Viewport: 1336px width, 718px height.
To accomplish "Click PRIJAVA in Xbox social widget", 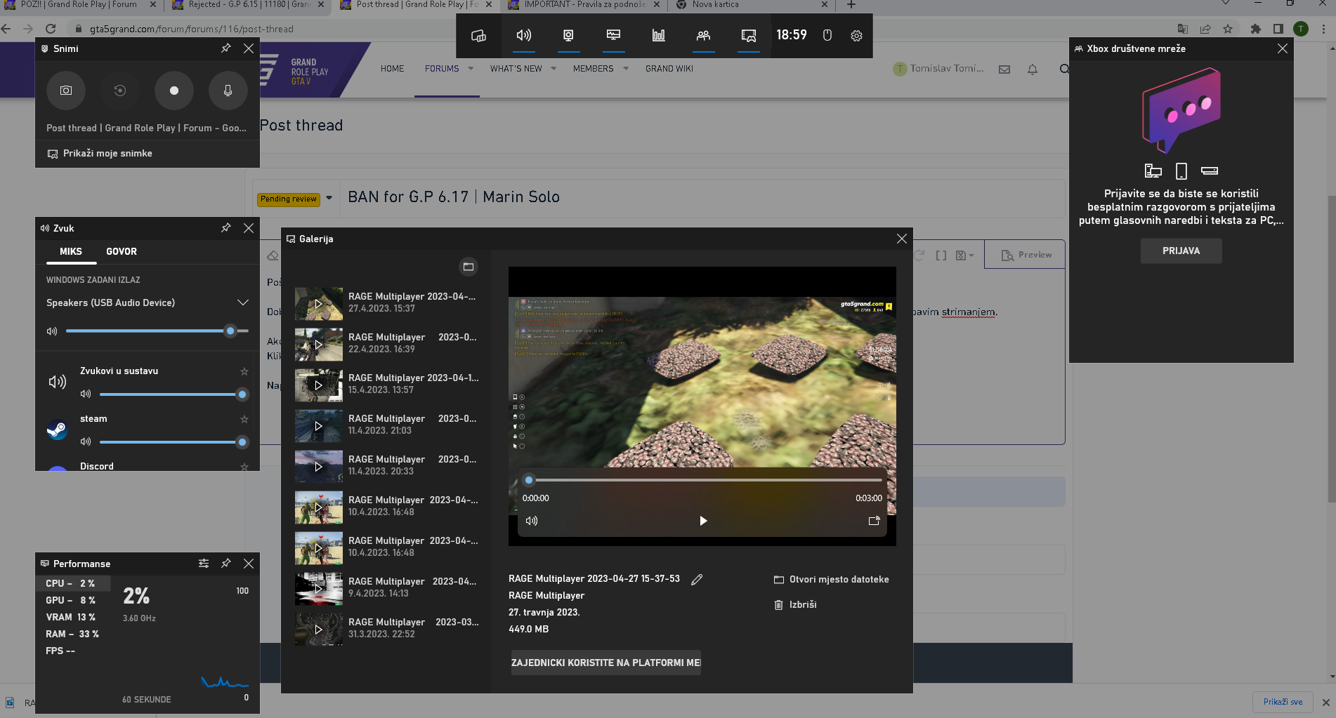I will [x=1181, y=251].
